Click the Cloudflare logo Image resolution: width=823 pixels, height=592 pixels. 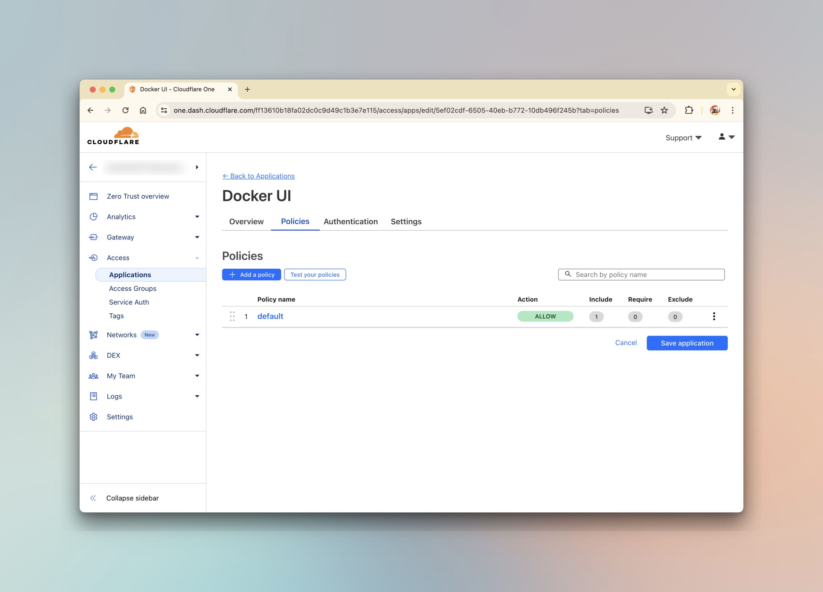113,136
